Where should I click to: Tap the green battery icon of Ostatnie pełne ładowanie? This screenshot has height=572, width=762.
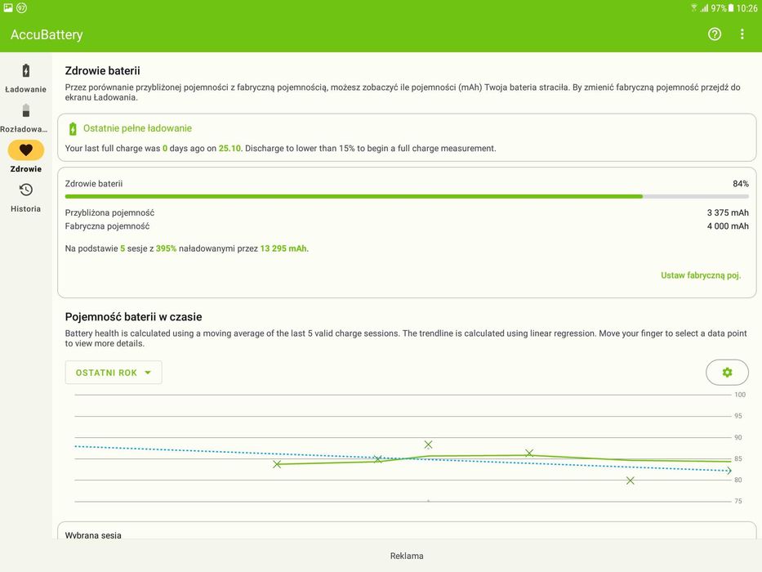(x=73, y=129)
